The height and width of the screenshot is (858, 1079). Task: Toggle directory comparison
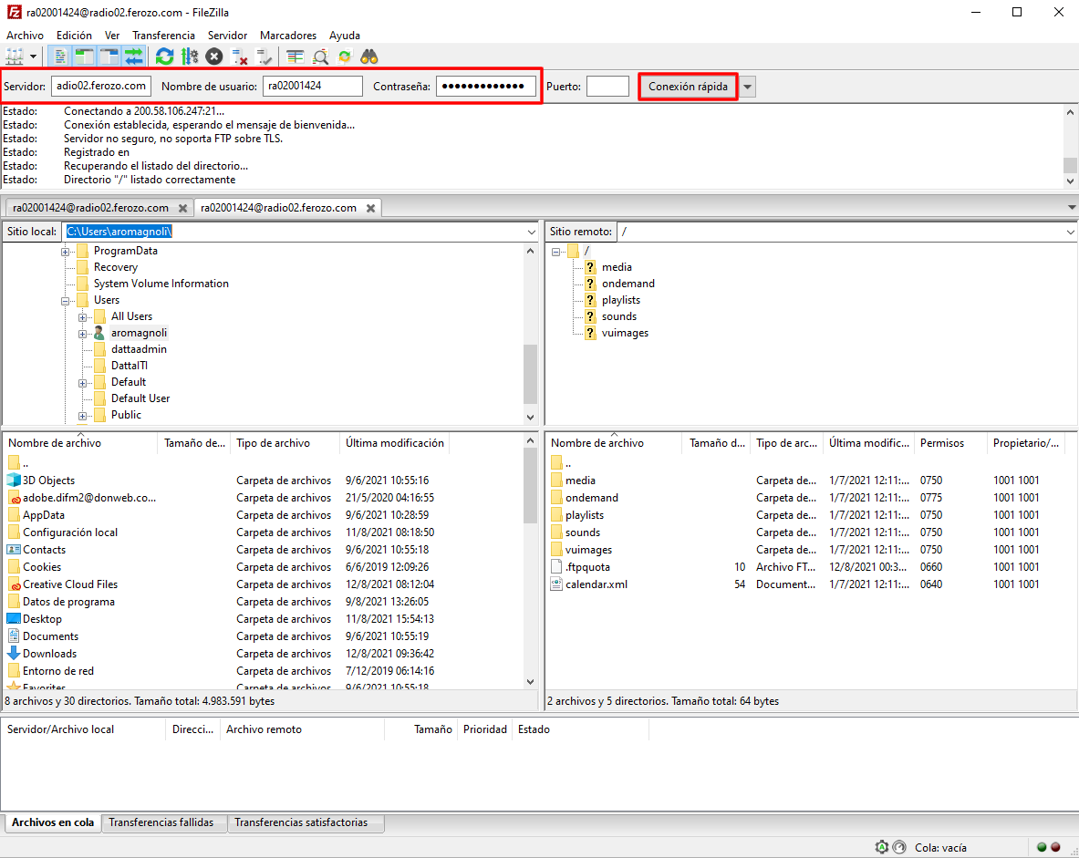click(320, 57)
